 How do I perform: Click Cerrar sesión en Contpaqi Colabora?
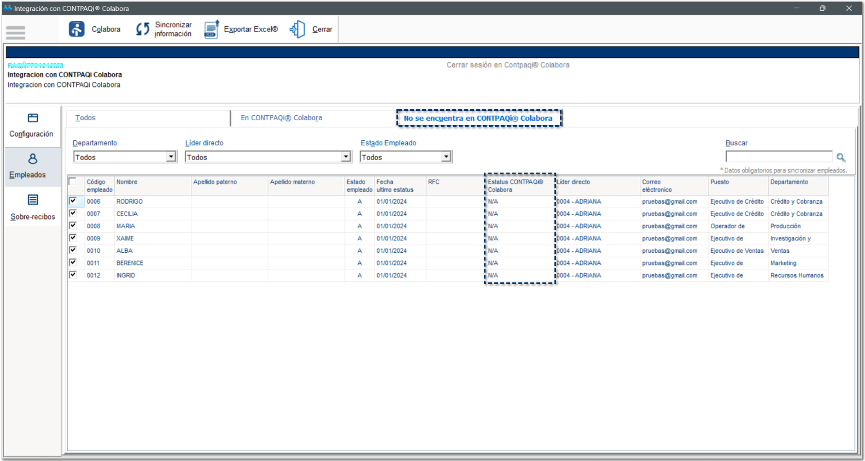pos(507,65)
